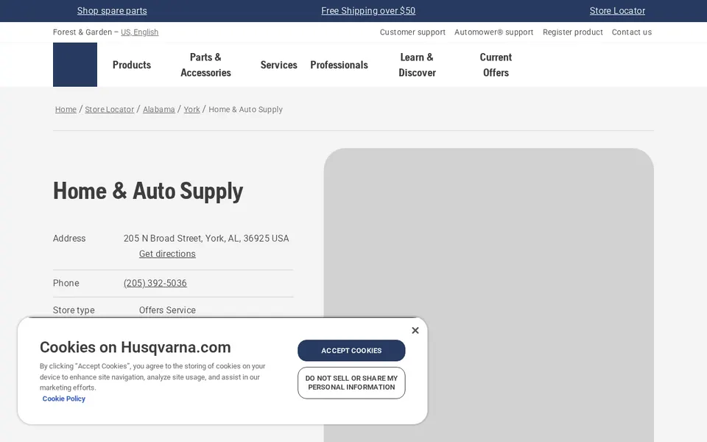Click Free Shipping over $50 link

click(x=368, y=11)
